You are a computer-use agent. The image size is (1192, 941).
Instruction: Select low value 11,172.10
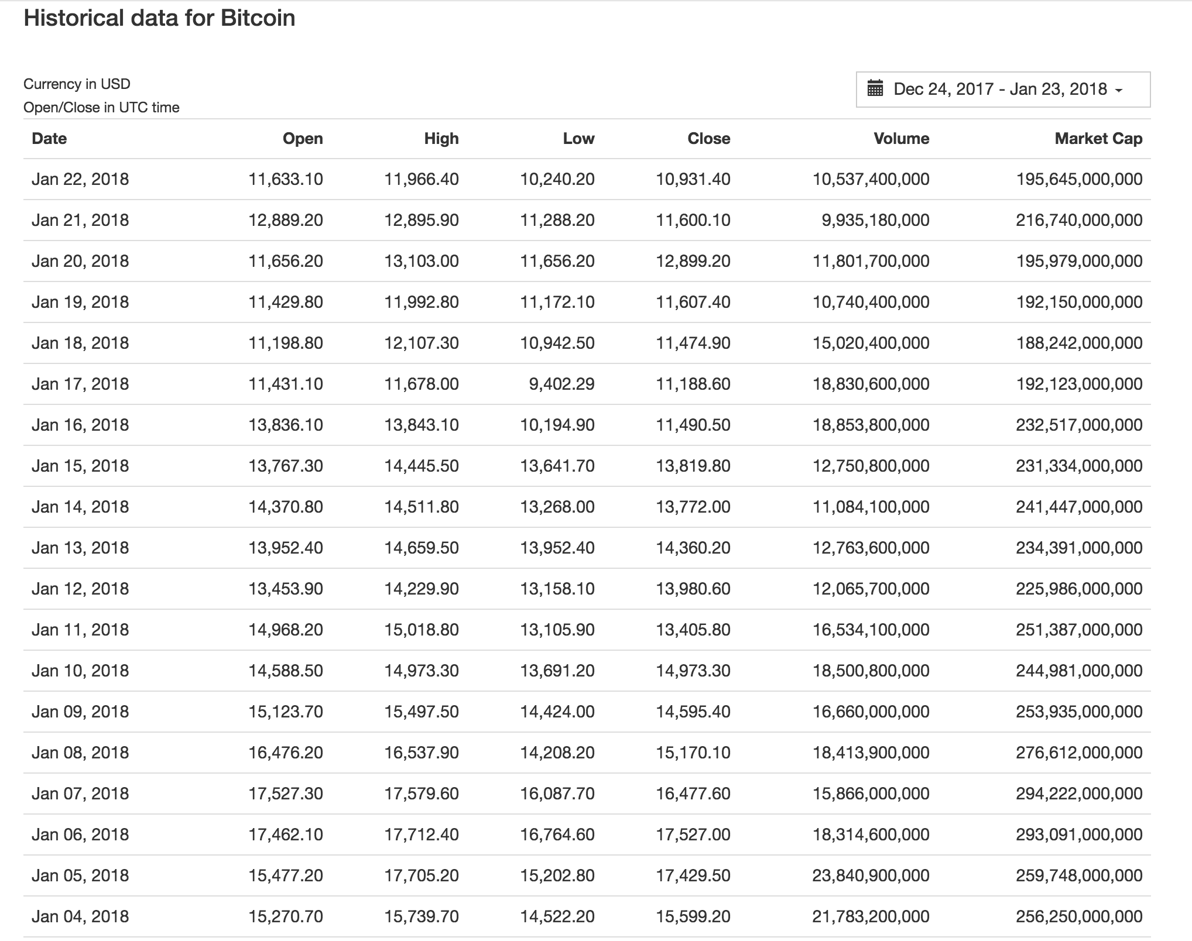(x=557, y=302)
